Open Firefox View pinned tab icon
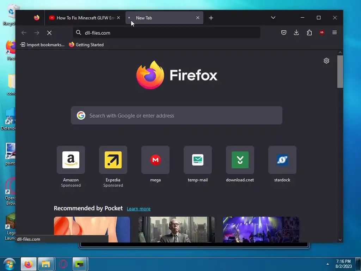The image size is (361, 271). point(37,18)
